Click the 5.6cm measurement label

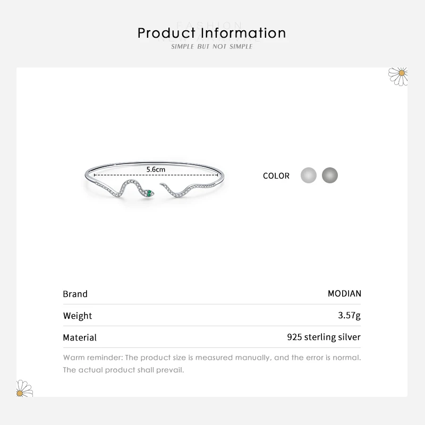coord(156,169)
